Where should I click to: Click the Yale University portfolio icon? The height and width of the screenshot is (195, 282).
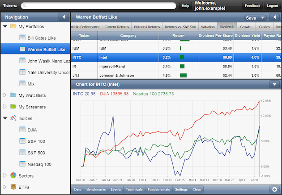point(22,72)
